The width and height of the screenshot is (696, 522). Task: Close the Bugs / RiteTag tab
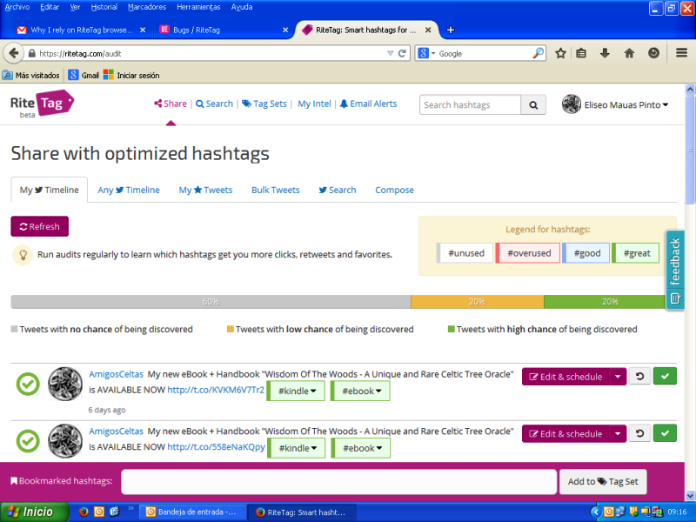tap(285, 30)
